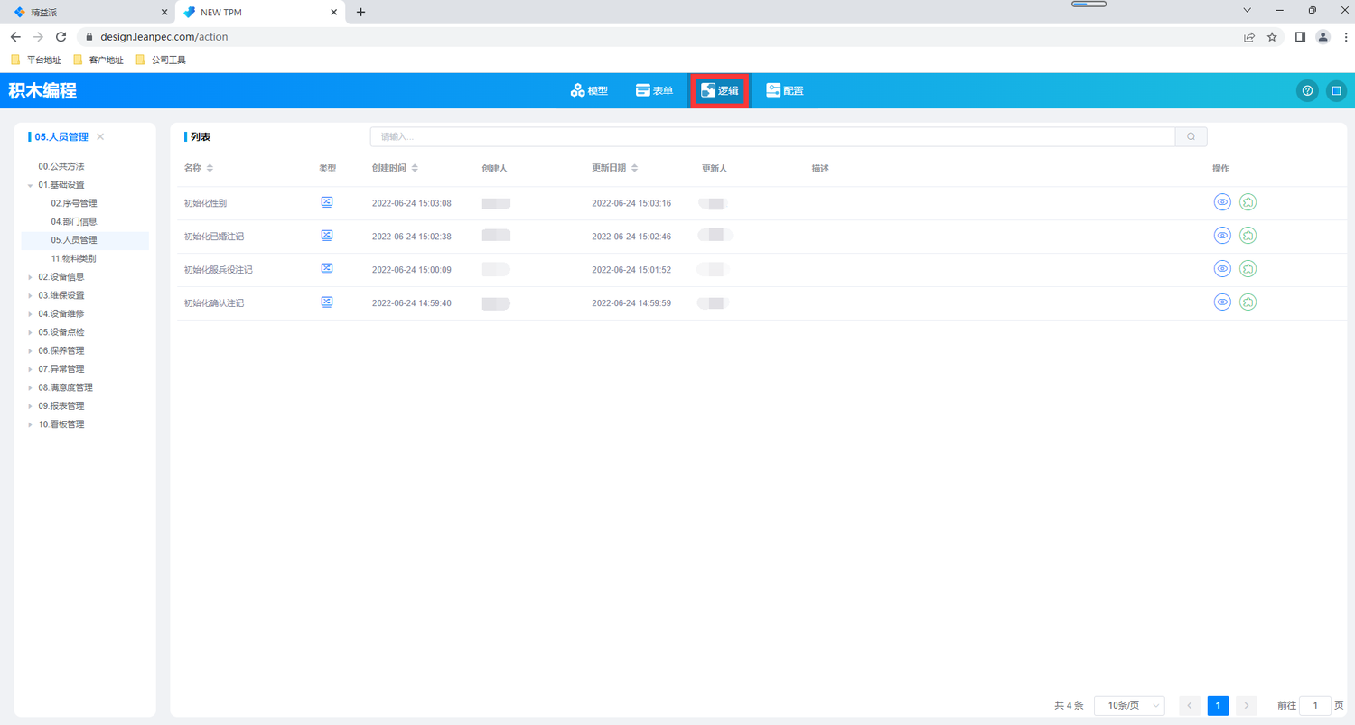View 初始化性别 with the eye icon
Screen dimensions: 1355x725
click(x=1222, y=202)
